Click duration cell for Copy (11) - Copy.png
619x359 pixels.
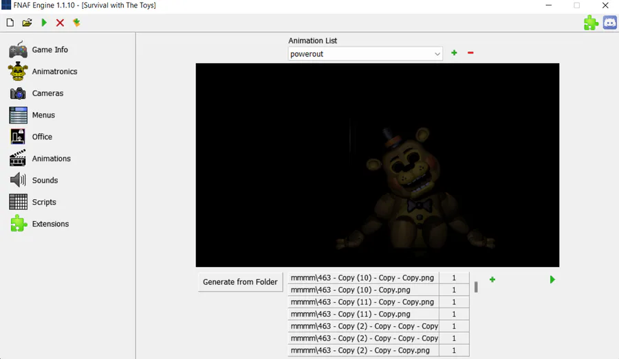tap(454, 314)
